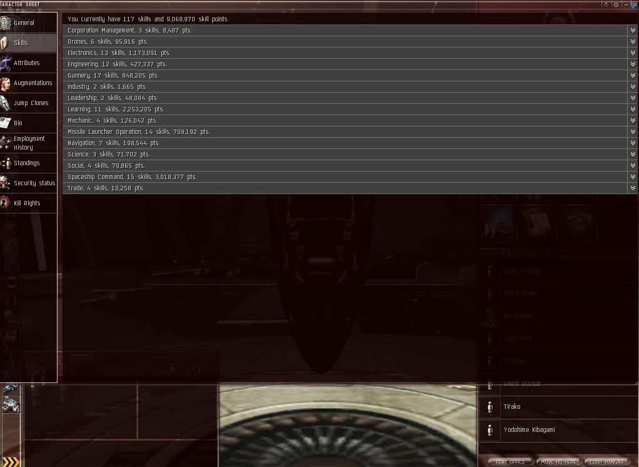The width and height of the screenshot is (639, 467).
Task: Open the Kill Rights section
Action: coord(28,203)
